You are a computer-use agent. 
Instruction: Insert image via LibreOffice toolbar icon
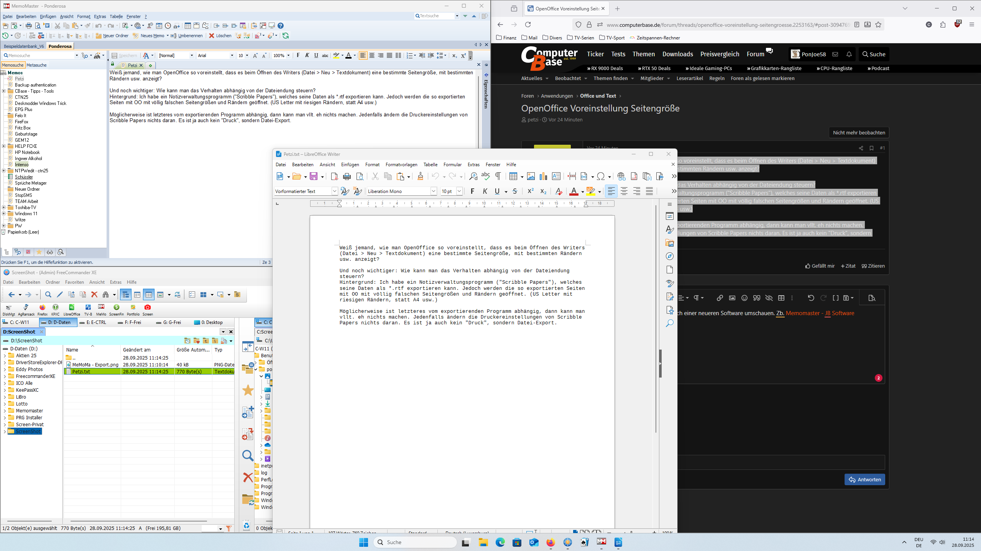click(531, 176)
